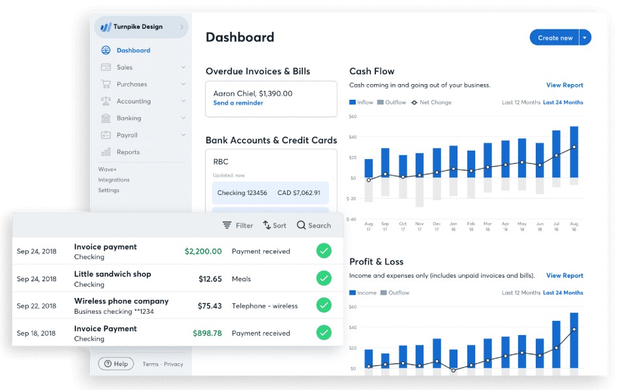Click the Accounting scales icon
The height and width of the screenshot is (390, 620).
coord(106,101)
